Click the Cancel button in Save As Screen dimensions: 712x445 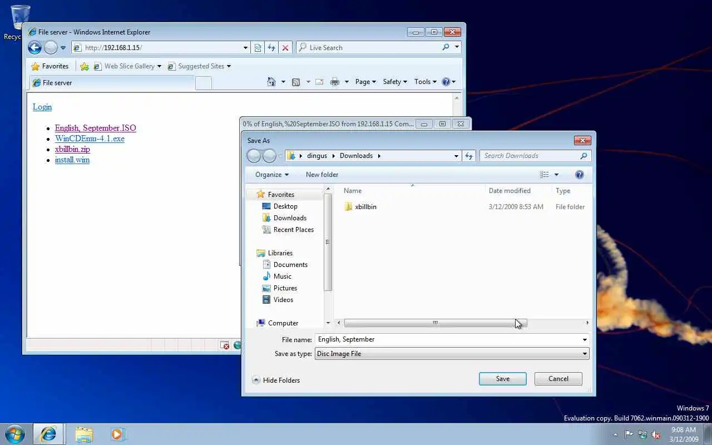[558, 379]
